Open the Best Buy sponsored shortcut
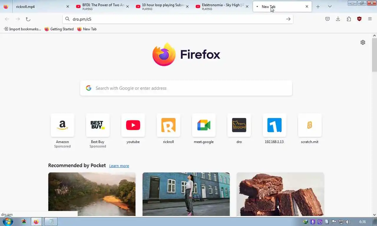 (97, 125)
